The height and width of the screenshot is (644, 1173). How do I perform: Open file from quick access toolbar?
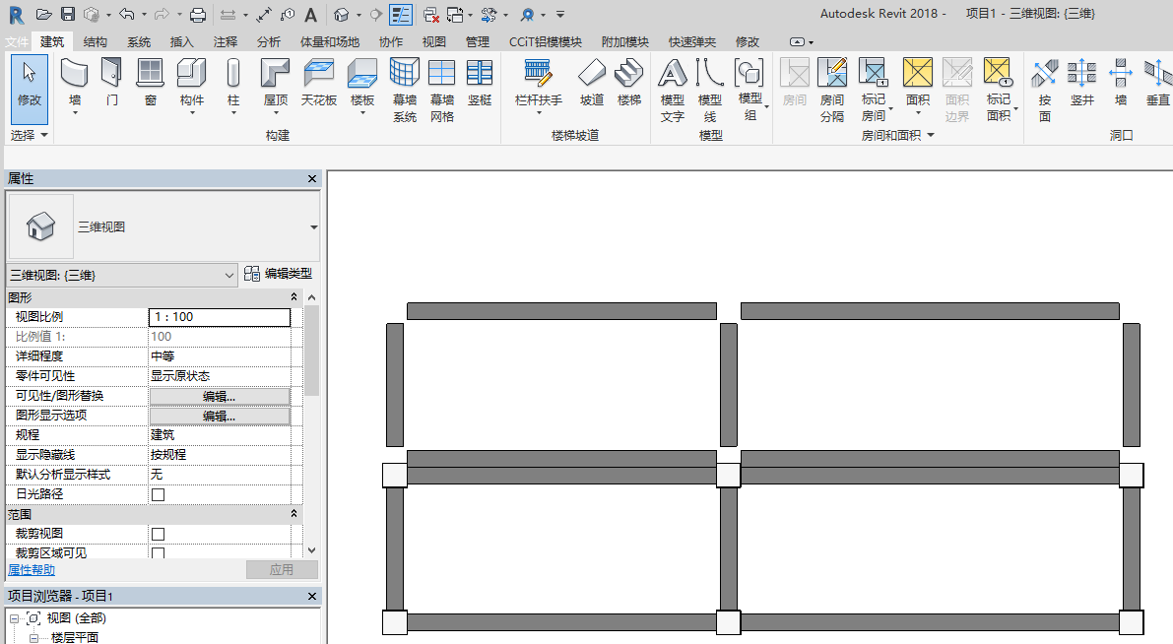(44, 14)
